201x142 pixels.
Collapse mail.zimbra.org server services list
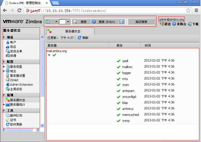point(49,55)
